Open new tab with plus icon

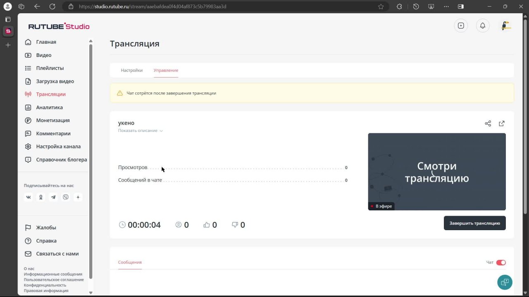point(8,45)
